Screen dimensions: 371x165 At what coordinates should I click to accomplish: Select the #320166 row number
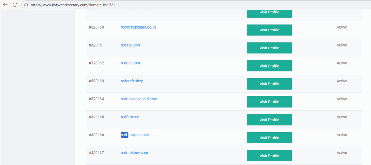pyautogui.click(x=96, y=135)
